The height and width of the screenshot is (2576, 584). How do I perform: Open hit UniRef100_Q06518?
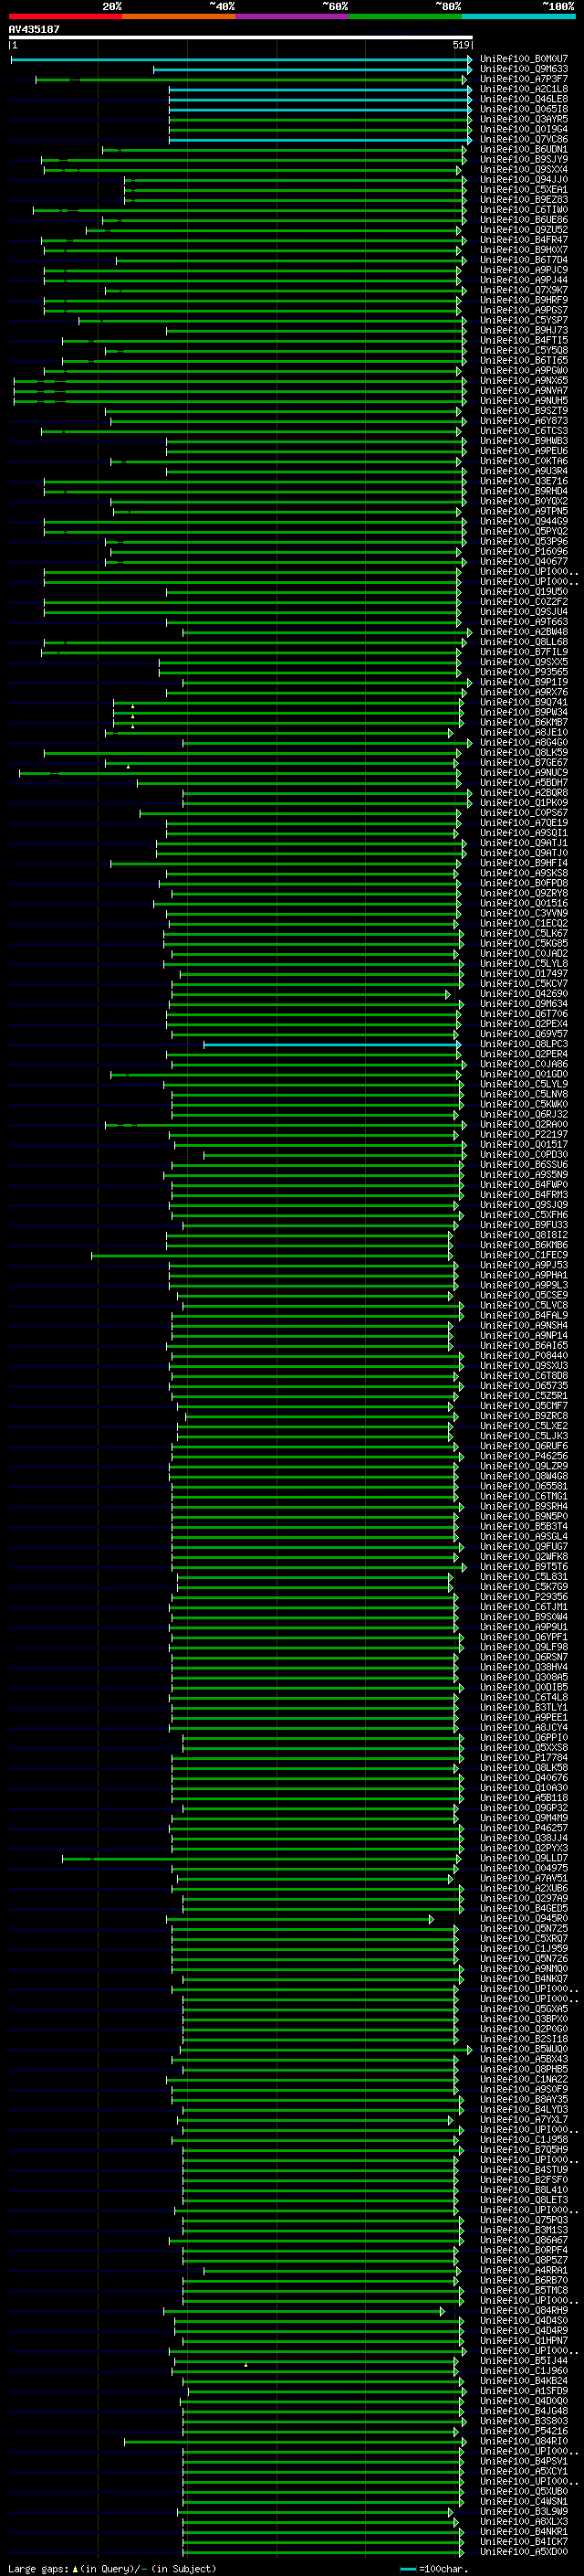[523, 109]
